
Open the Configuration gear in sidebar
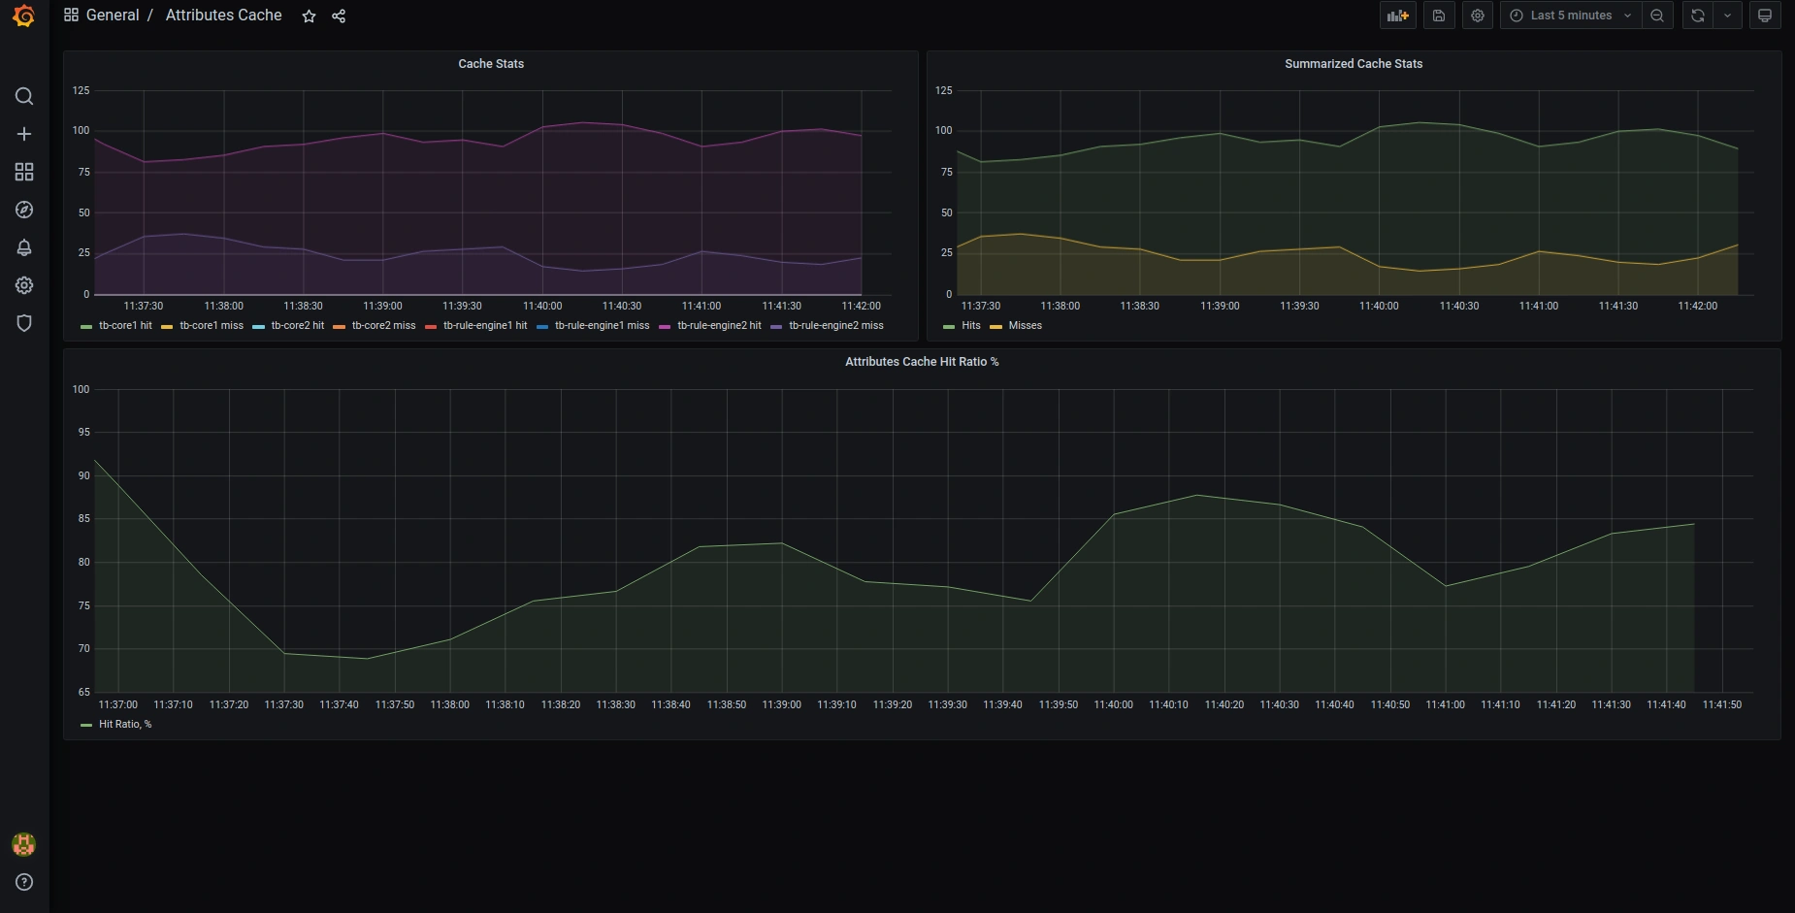tap(24, 285)
